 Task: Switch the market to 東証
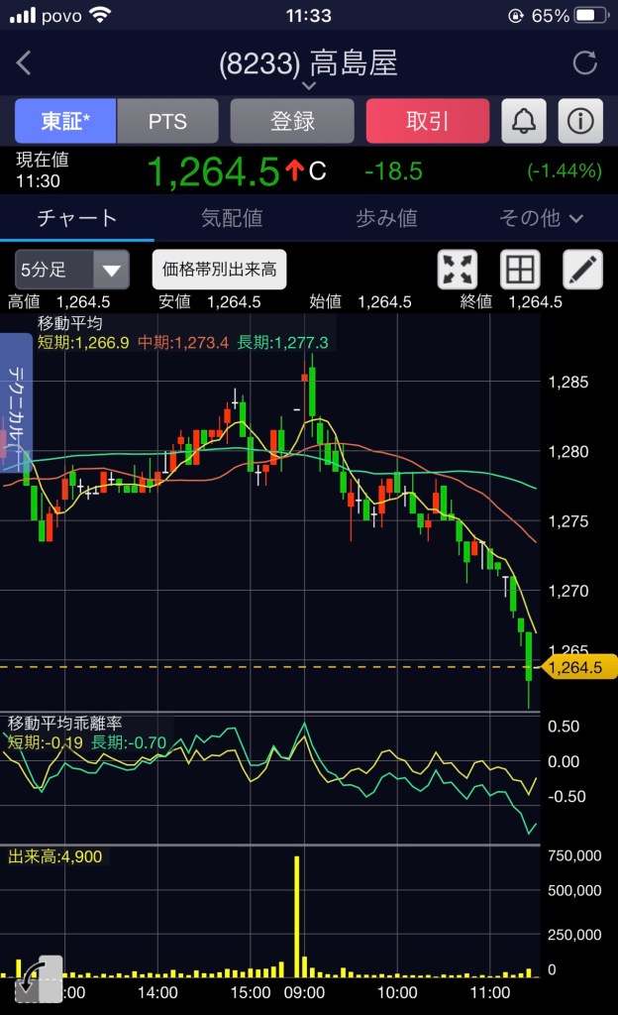click(x=65, y=121)
